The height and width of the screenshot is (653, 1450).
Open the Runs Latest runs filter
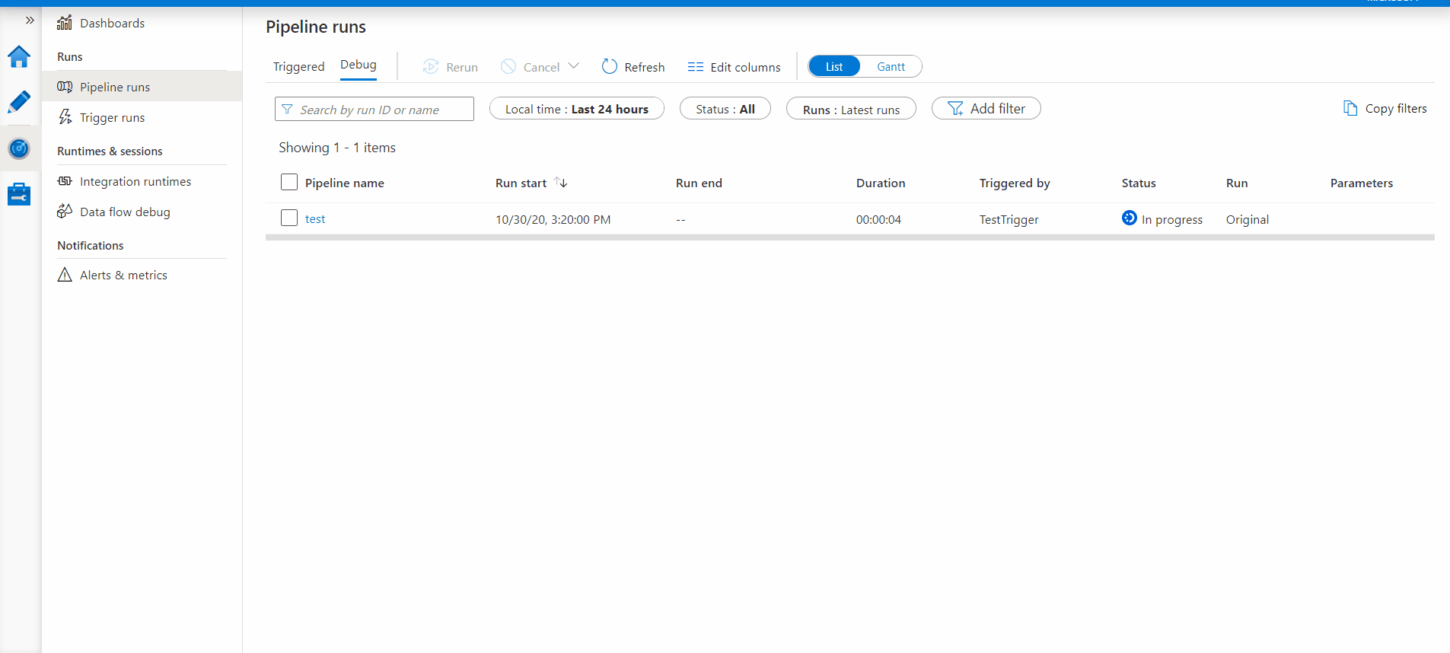coord(851,109)
